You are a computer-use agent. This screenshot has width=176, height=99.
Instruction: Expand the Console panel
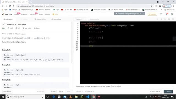(79, 92)
